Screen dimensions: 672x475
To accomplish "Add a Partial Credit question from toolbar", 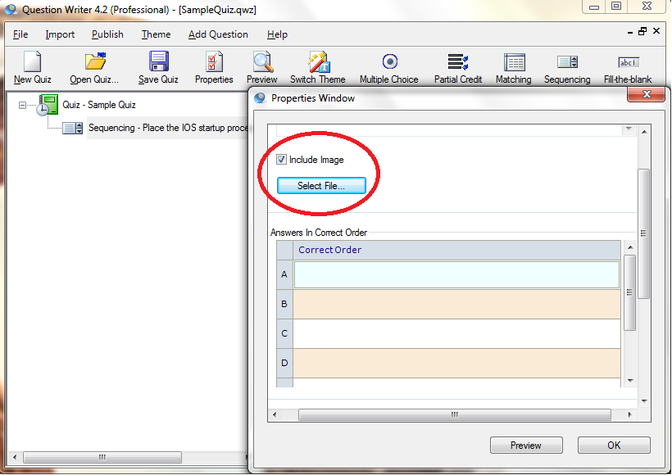I will click(x=458, y=61).
